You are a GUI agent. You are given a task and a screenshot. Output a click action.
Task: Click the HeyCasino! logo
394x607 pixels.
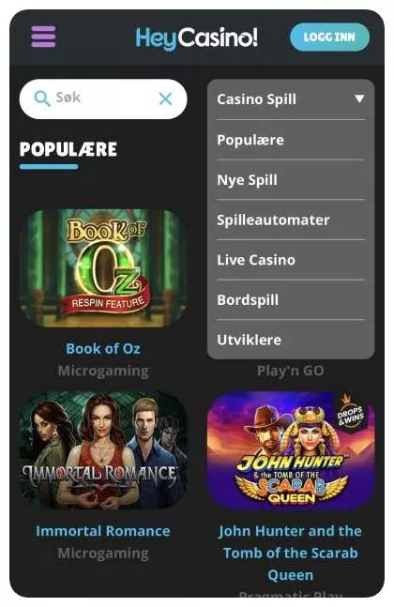pyautogui.click(x=197, y=38)
